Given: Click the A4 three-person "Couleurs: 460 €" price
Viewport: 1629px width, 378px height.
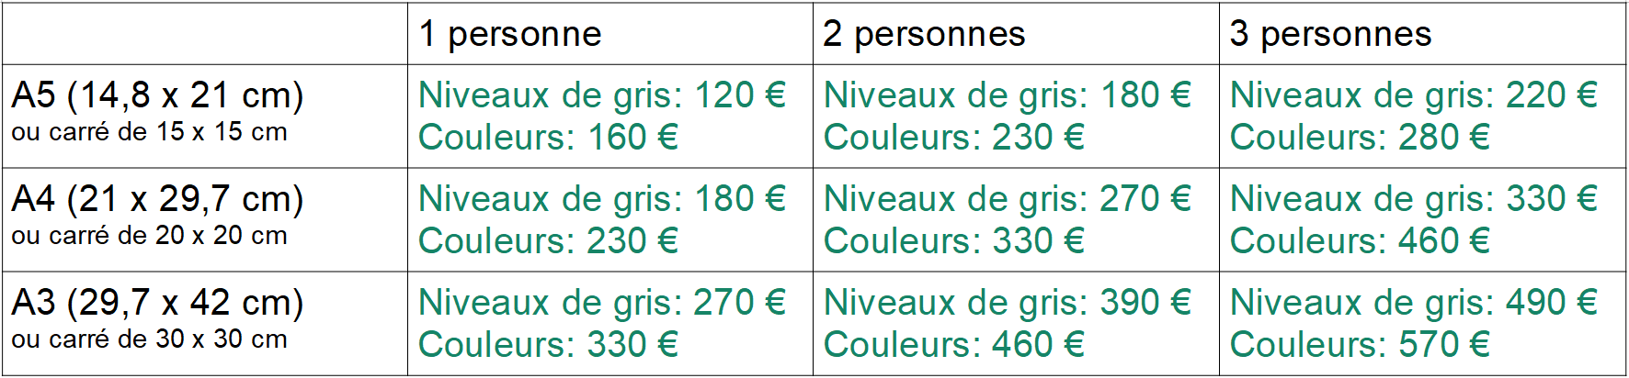Looking at the screenshot, I should pos(1360,241).
